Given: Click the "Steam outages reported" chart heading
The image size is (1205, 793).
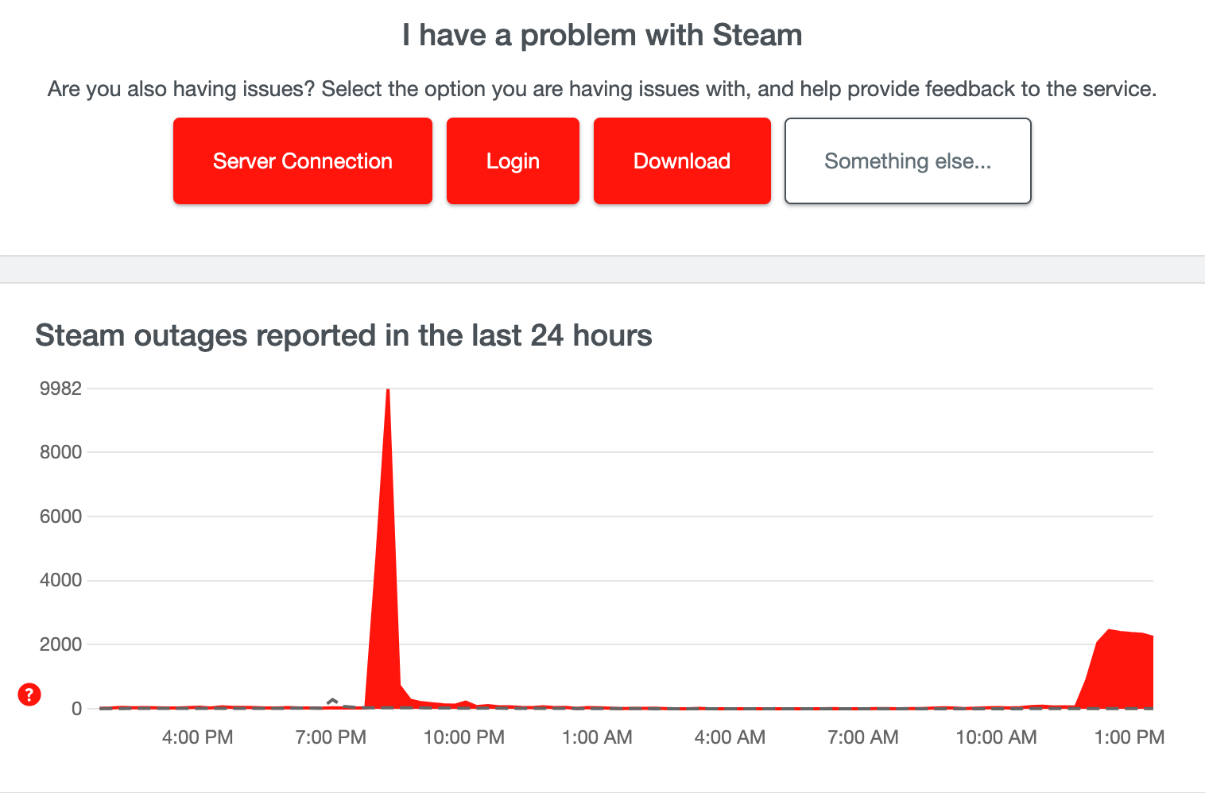Looking at the screenshot, I should pos(343,335).
